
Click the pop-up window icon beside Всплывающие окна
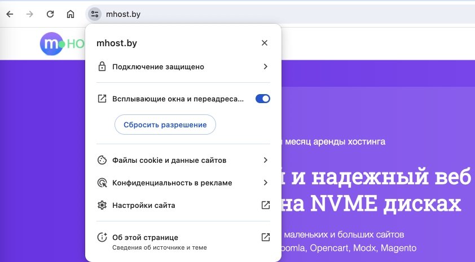(x=102, y=99)
